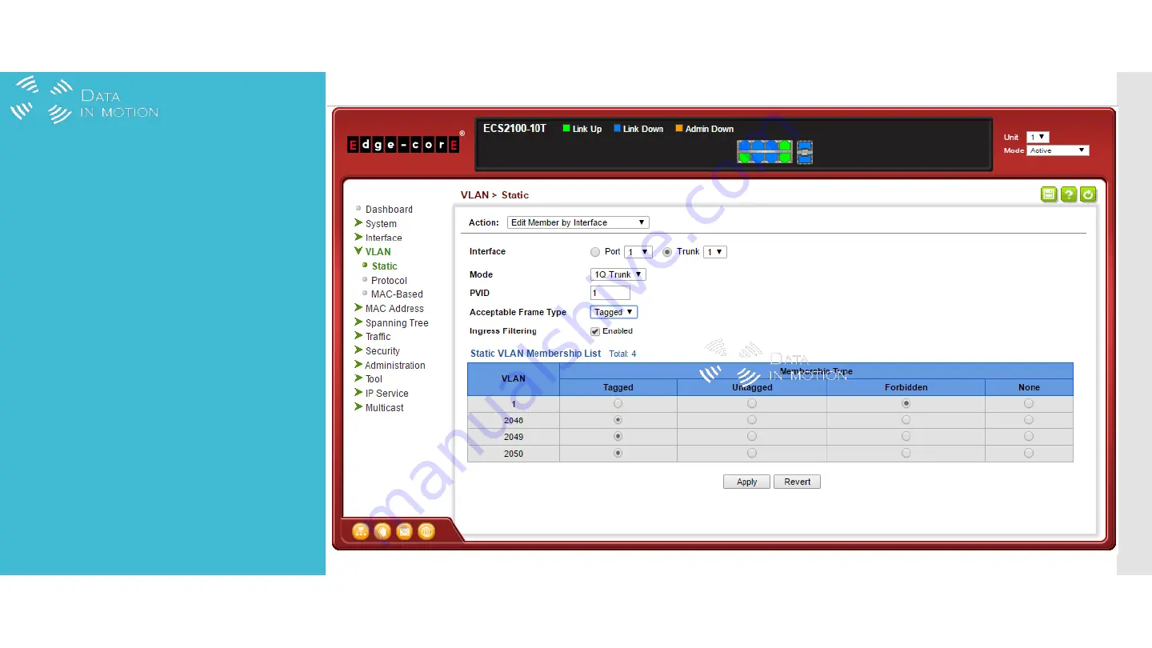Screen dimensions: 1152x648
Task: Click the green refresh icon
Action: pos(1088,194)
